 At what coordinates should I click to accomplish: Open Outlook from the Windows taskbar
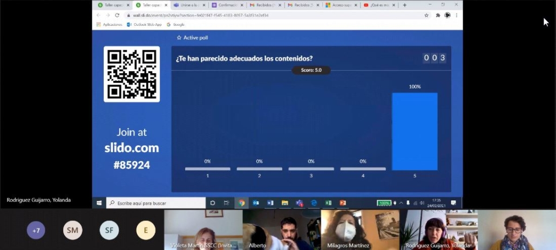click(x=256, y=203)
